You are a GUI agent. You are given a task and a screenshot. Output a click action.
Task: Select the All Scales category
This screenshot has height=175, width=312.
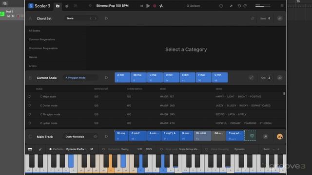35,31
